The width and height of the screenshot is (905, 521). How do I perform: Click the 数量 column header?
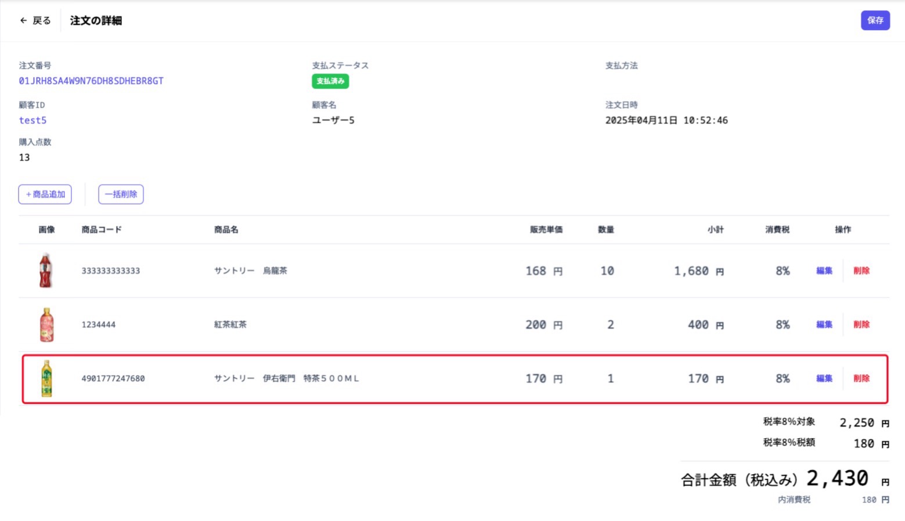[x=605, y=229]
